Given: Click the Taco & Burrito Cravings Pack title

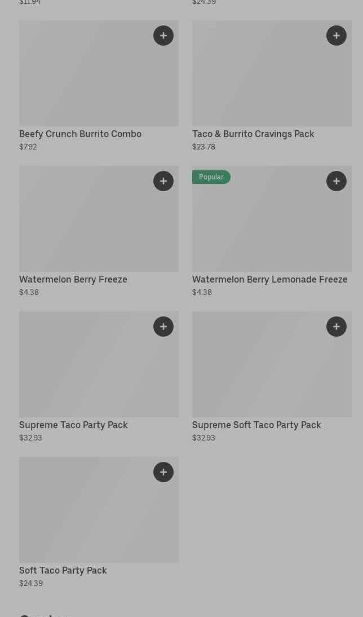Looking at the screenshot, I should coord(253,134).
